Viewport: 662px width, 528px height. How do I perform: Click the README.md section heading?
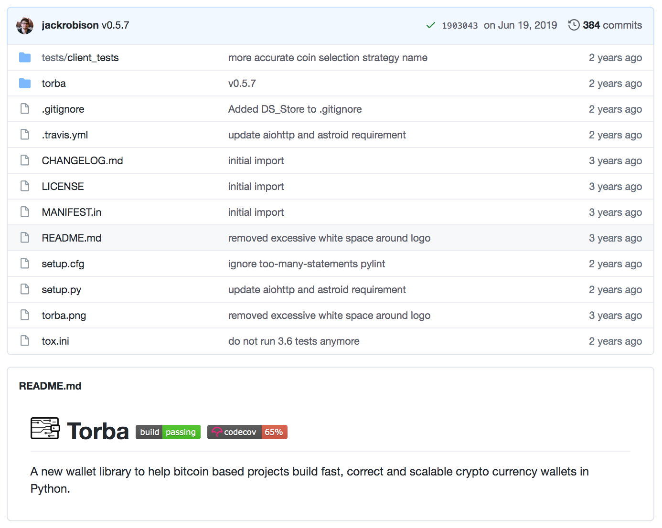(50, 386)
